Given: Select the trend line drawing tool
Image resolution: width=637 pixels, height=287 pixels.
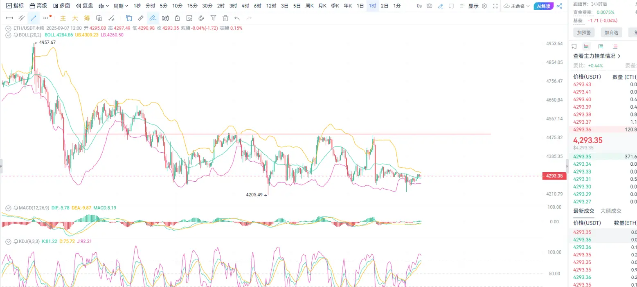Looking at the screenshot, I should point(34,18).
